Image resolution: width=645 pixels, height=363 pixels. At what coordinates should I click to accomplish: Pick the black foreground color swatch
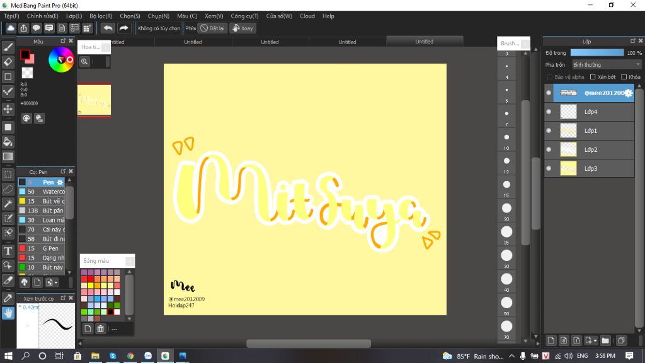[x=25, y=54]
